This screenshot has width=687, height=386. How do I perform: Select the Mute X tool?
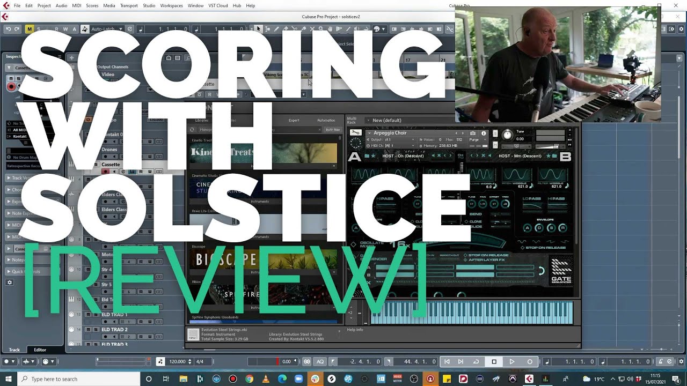coord(312,29)
